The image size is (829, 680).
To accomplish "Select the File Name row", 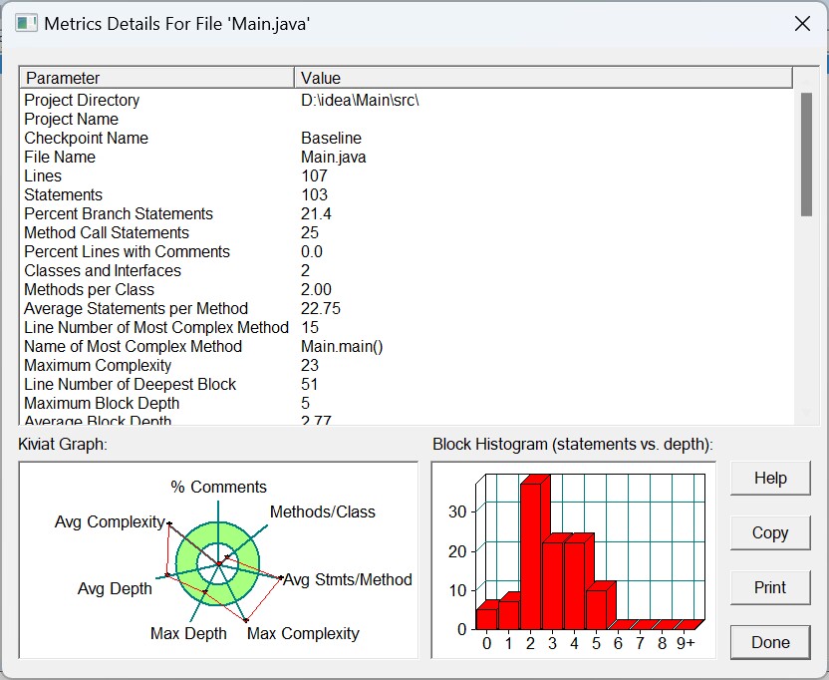I will (x=408, y=158).
